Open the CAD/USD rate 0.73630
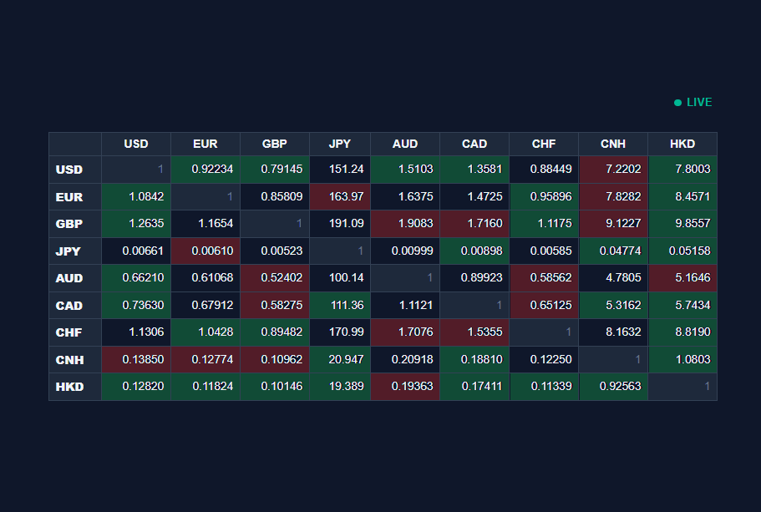The image size is (761, 512). click(x=136, y=305)
